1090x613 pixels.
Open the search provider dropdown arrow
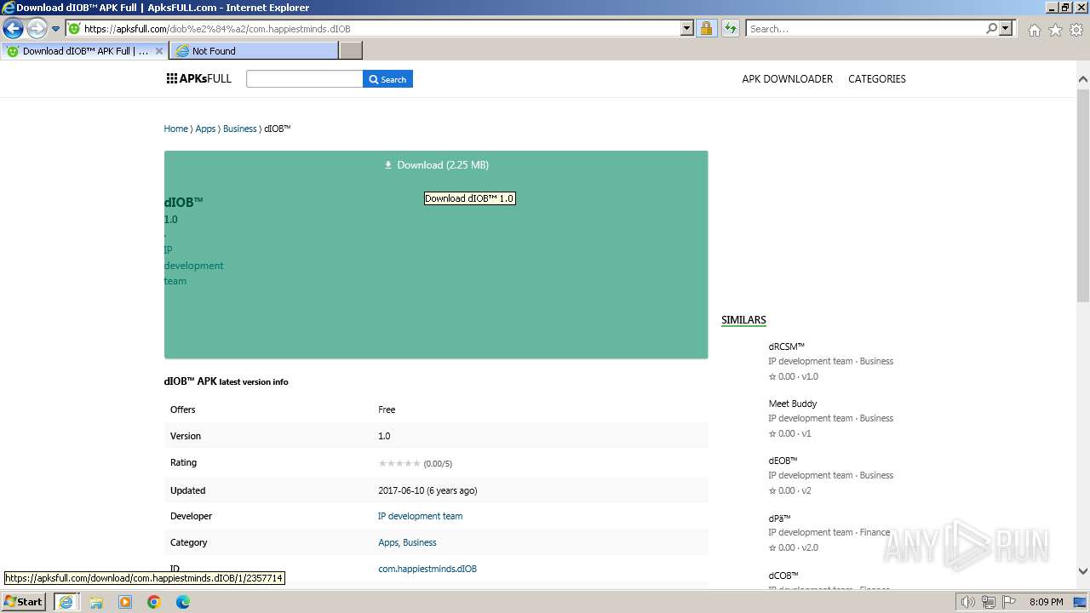(x=1007, y=28)
